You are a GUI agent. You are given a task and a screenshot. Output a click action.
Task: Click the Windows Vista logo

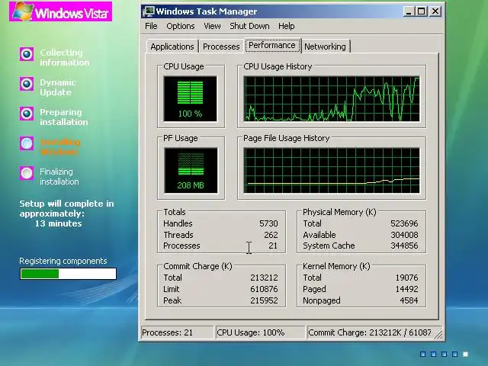coord(61,12)
